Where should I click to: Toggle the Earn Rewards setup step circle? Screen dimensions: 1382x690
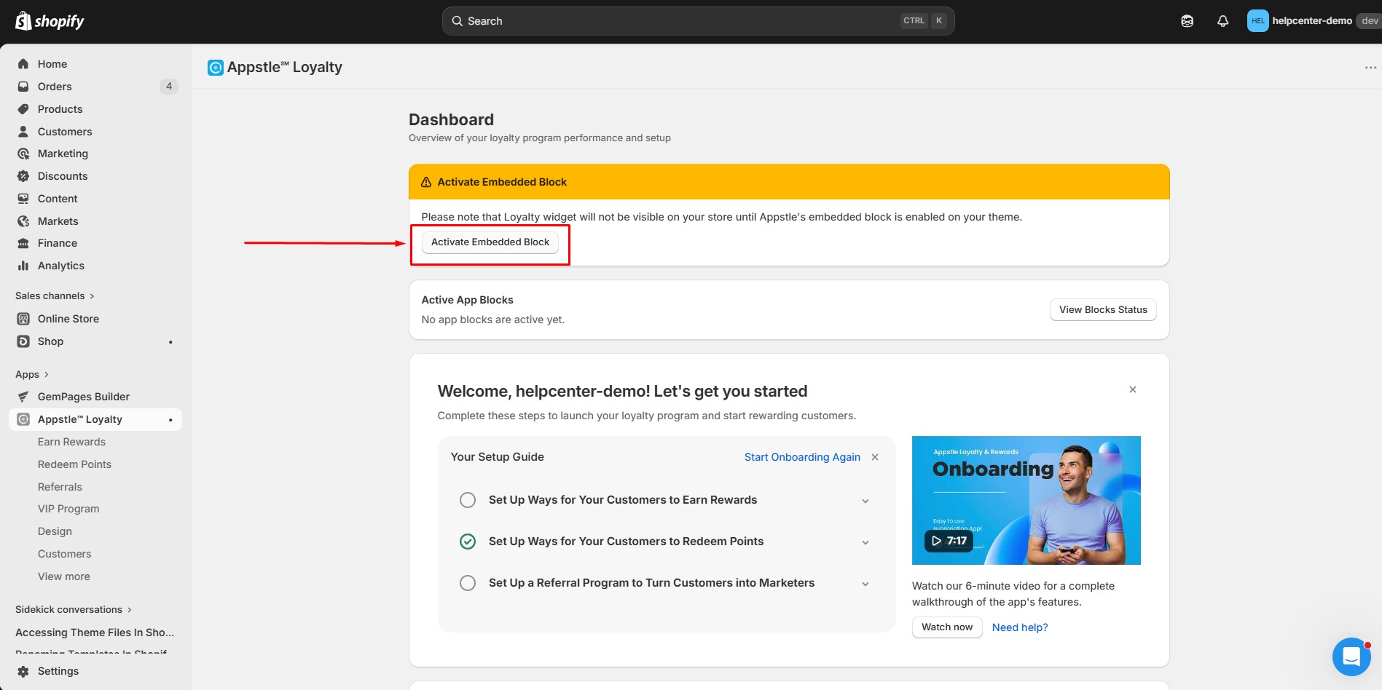click(x=468, y=500)
